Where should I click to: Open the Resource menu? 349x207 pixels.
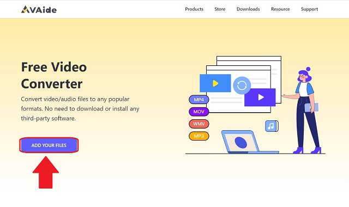pyautogui.click(x=280, y=9)
